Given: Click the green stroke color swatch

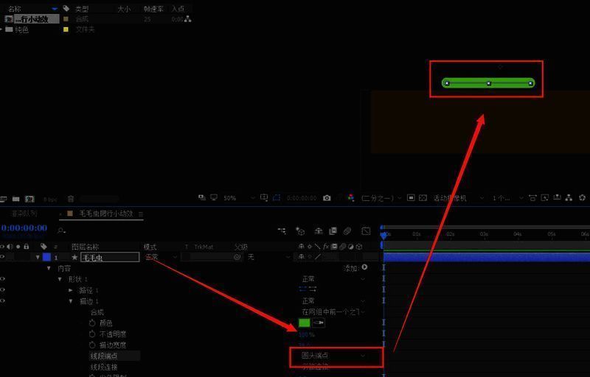Looking at the screenshot, I should pos(304,323).
